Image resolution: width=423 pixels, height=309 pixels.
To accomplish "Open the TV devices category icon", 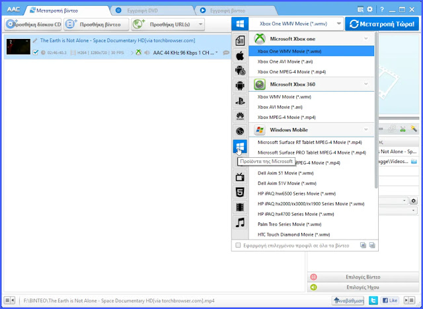I will pyautogui.click(x=240, y=177).
